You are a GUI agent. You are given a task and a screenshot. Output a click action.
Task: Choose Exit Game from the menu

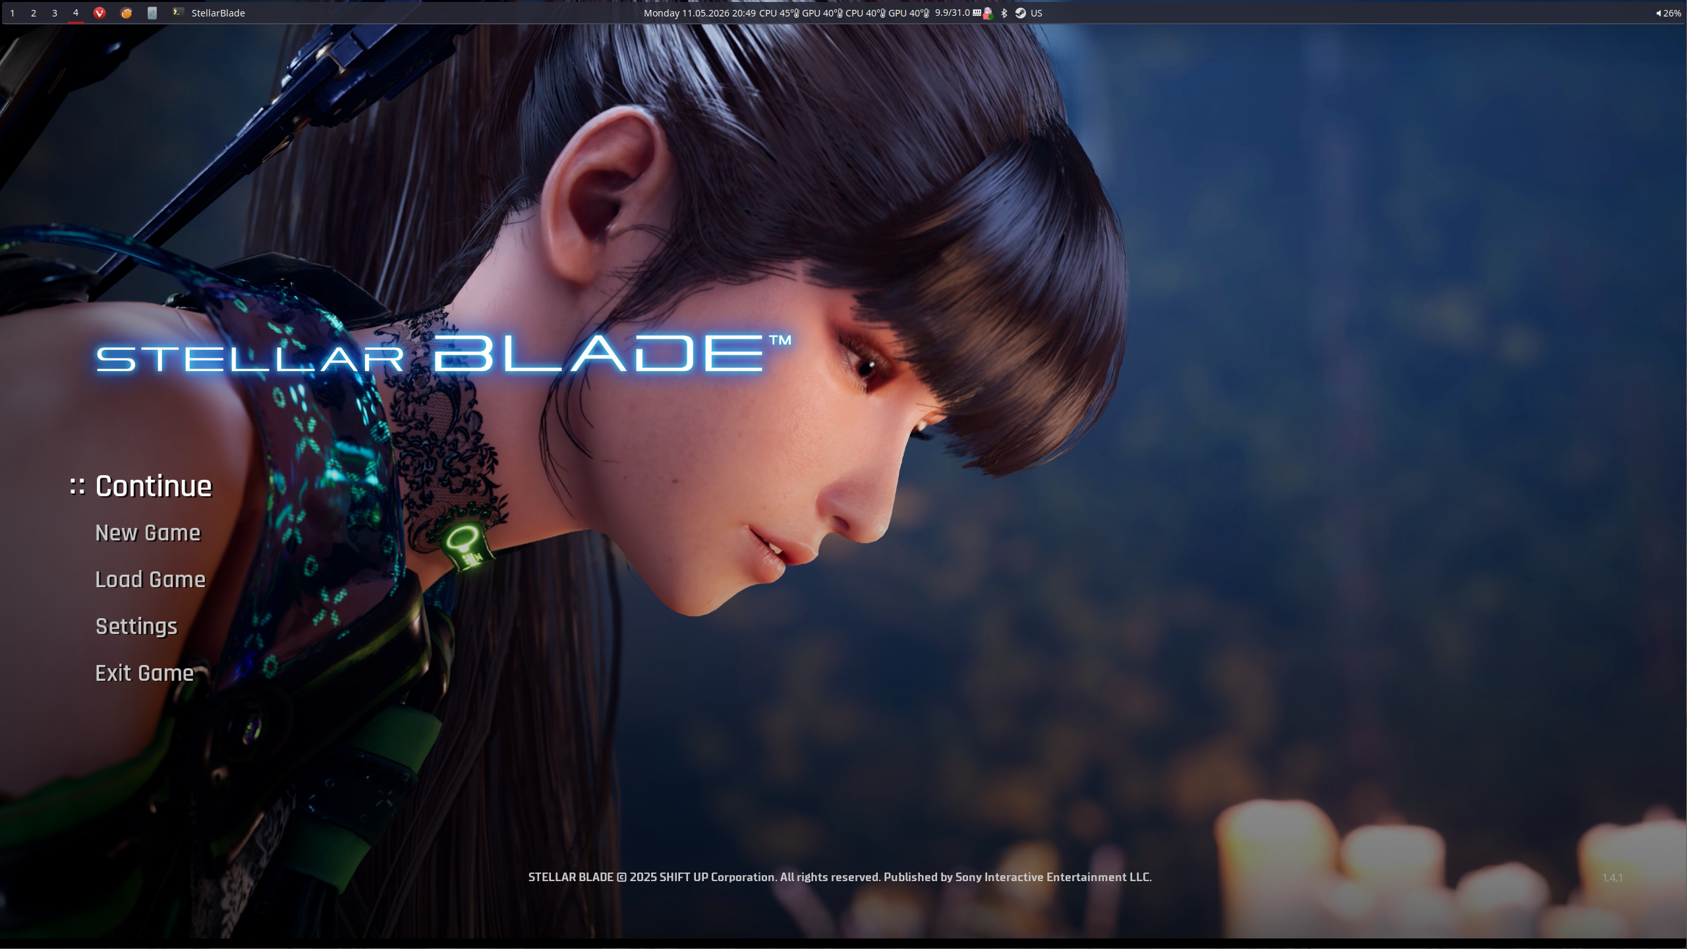(x=144, y=673)
